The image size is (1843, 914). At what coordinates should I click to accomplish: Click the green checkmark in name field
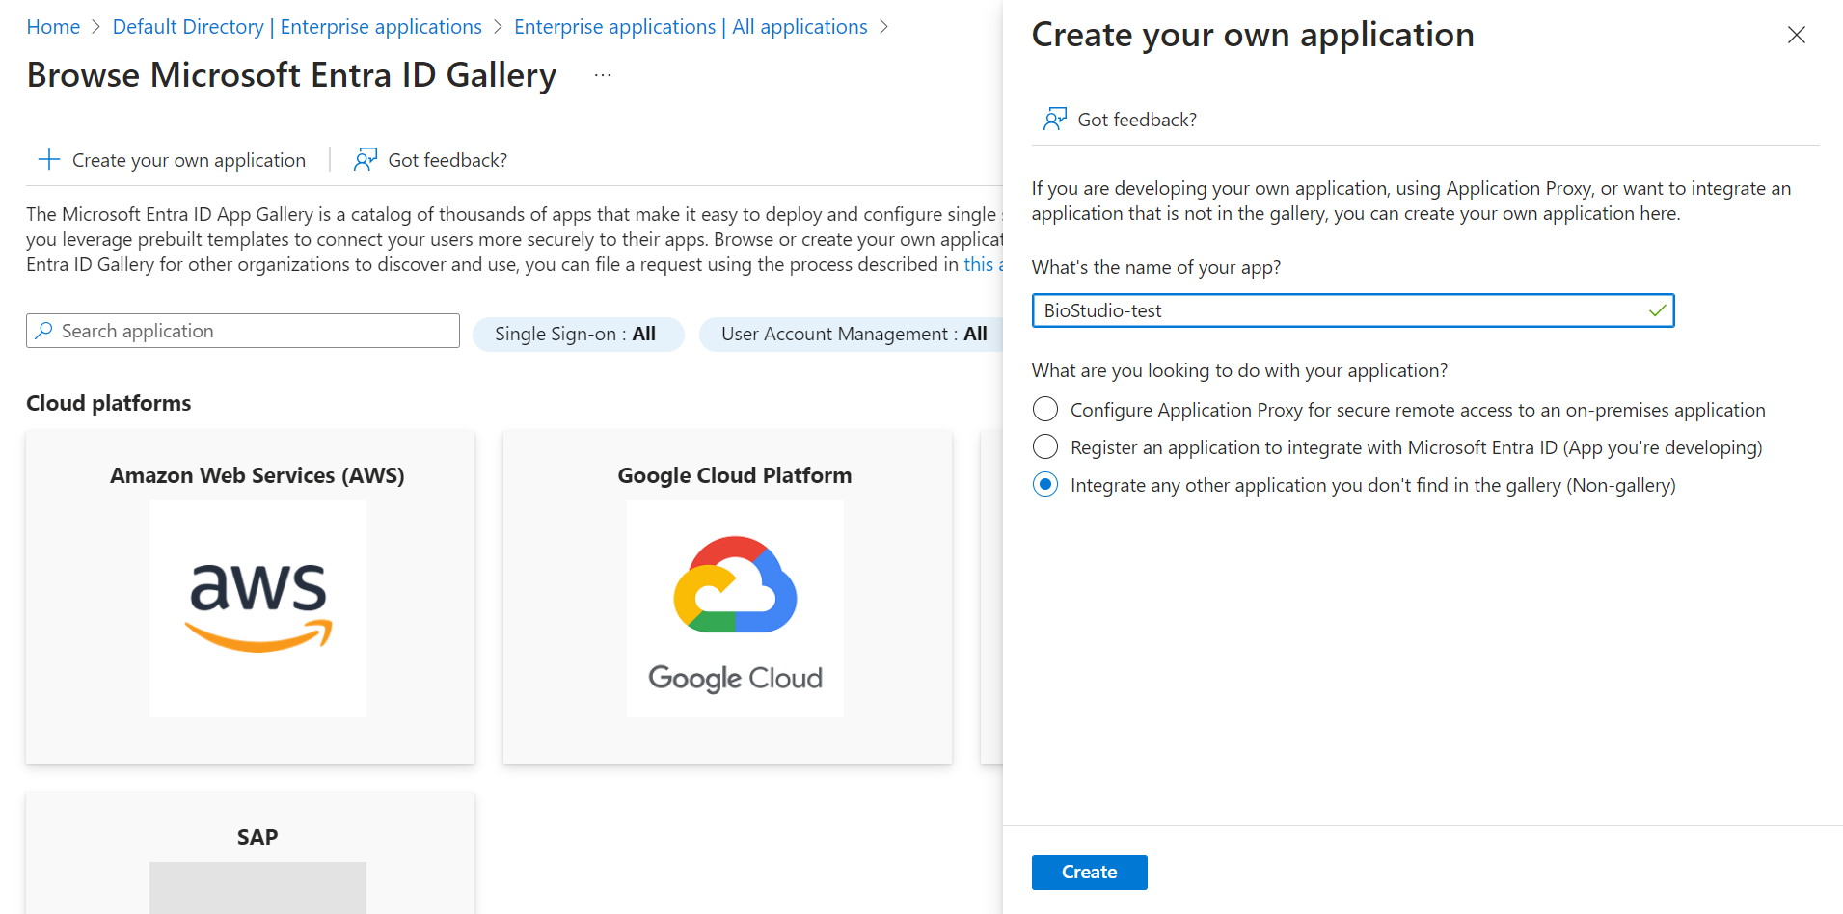coord(1657,310)
